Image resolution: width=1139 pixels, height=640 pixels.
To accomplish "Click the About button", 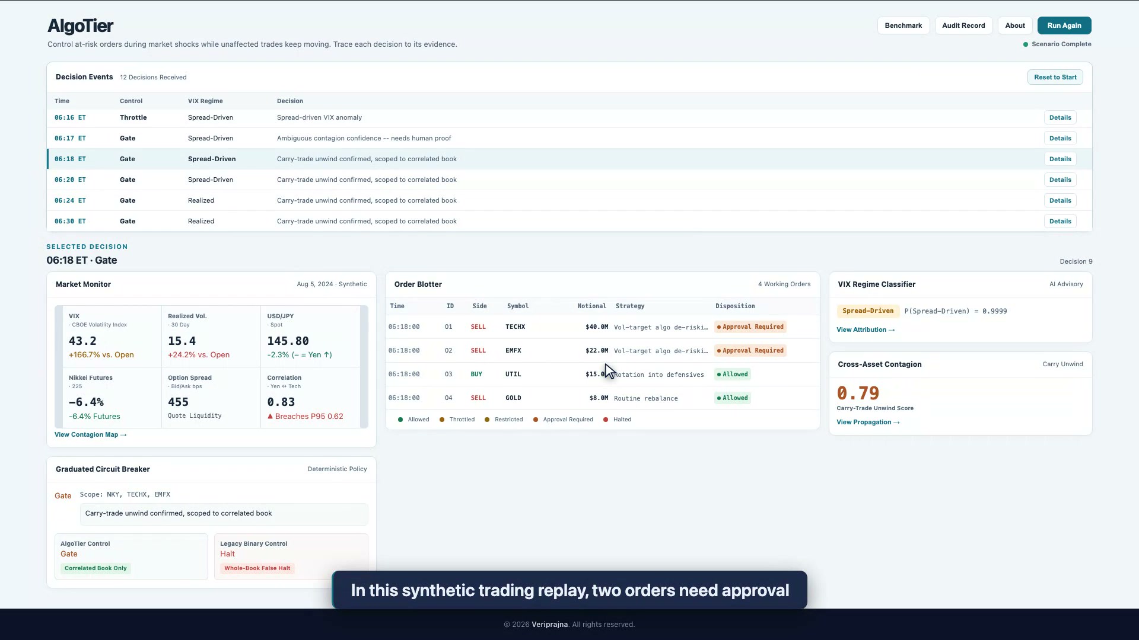I will click(x=1015, y=25).
